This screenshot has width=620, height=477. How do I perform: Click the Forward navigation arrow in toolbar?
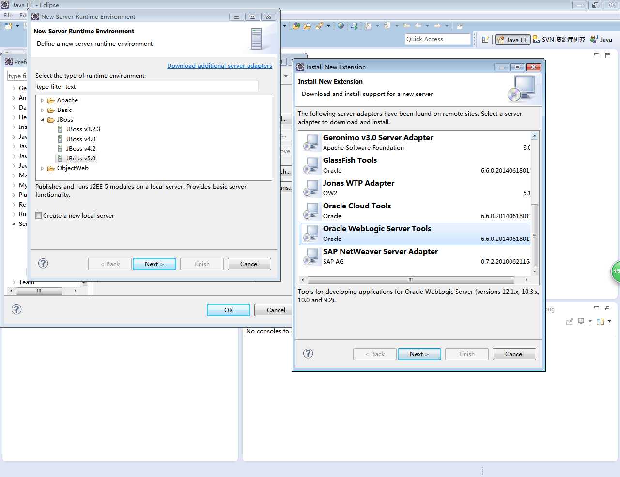click(x=437, y=26)
